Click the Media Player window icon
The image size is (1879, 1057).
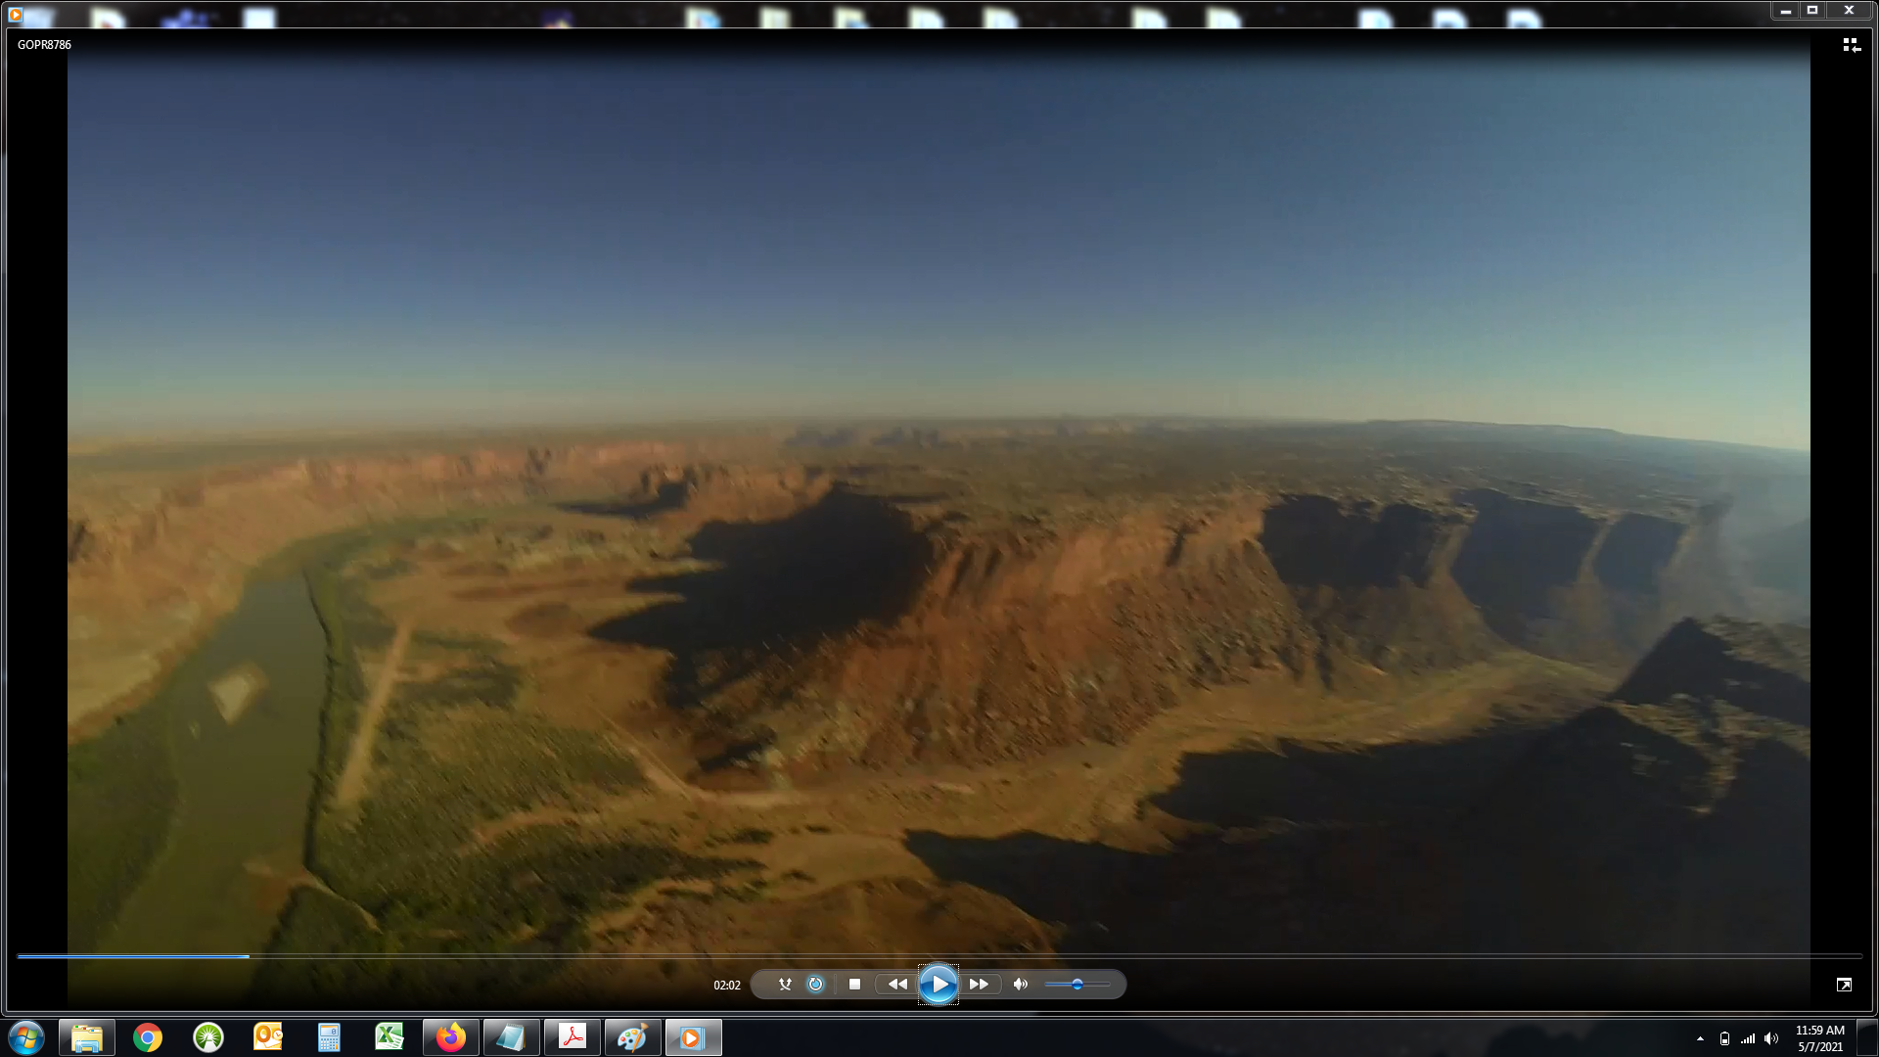point(15,14)
